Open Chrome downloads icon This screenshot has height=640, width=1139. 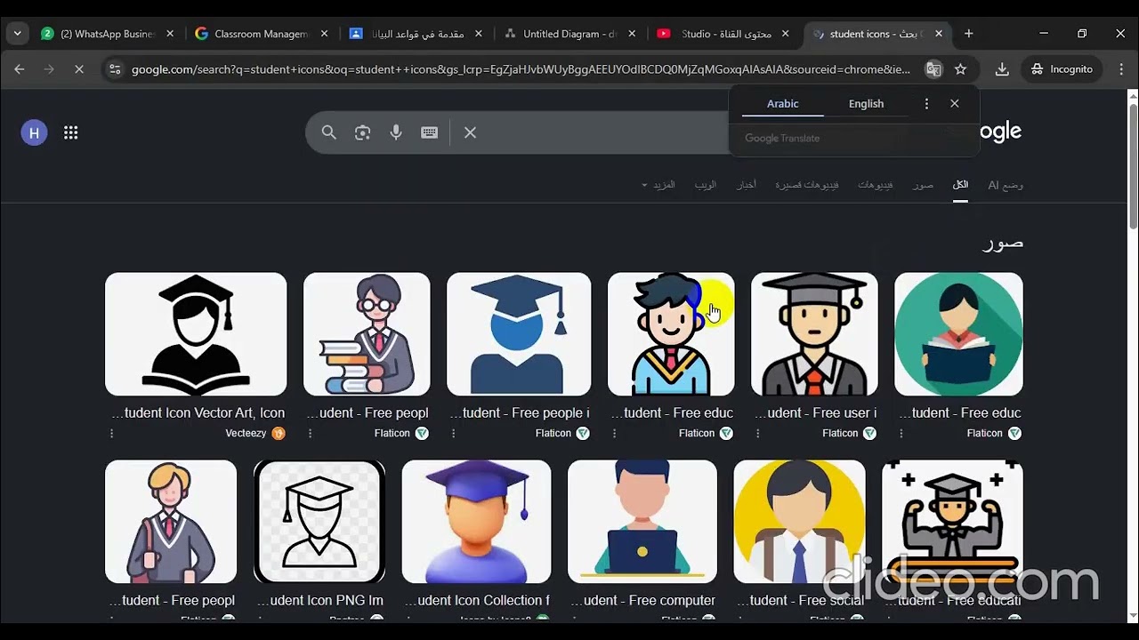[1002, 69]
